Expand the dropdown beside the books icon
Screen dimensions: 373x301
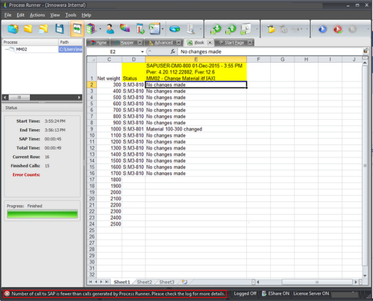point(100,29)
